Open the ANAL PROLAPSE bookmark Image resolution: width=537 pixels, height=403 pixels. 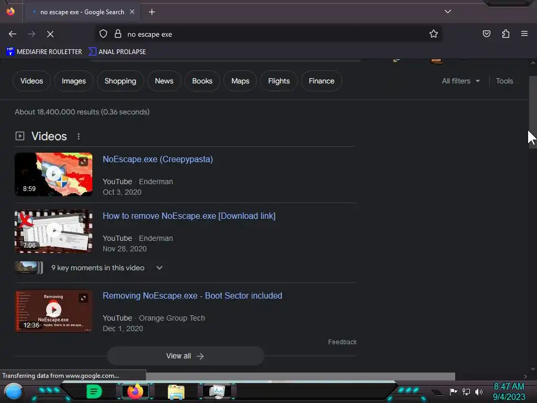[x=117, y=52]
